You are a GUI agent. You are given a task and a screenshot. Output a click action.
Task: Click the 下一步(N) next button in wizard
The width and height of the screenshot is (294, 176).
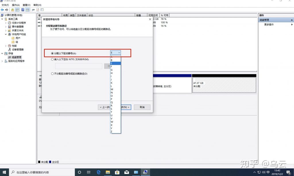pyautogui.click(x=126, y=107)
